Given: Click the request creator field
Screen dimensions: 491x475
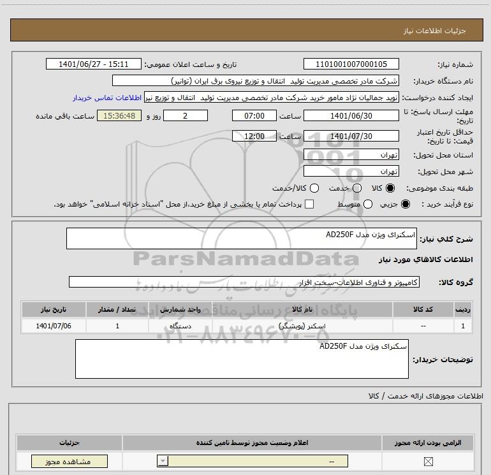Looking at the screenshot, I should pos(272,98).
